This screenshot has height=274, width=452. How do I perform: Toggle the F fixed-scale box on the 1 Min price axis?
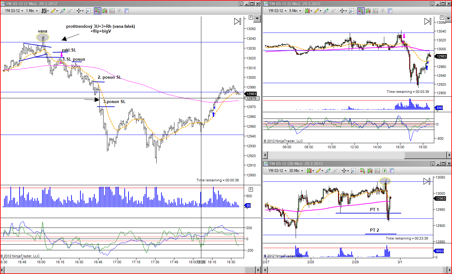coord(251,18)
